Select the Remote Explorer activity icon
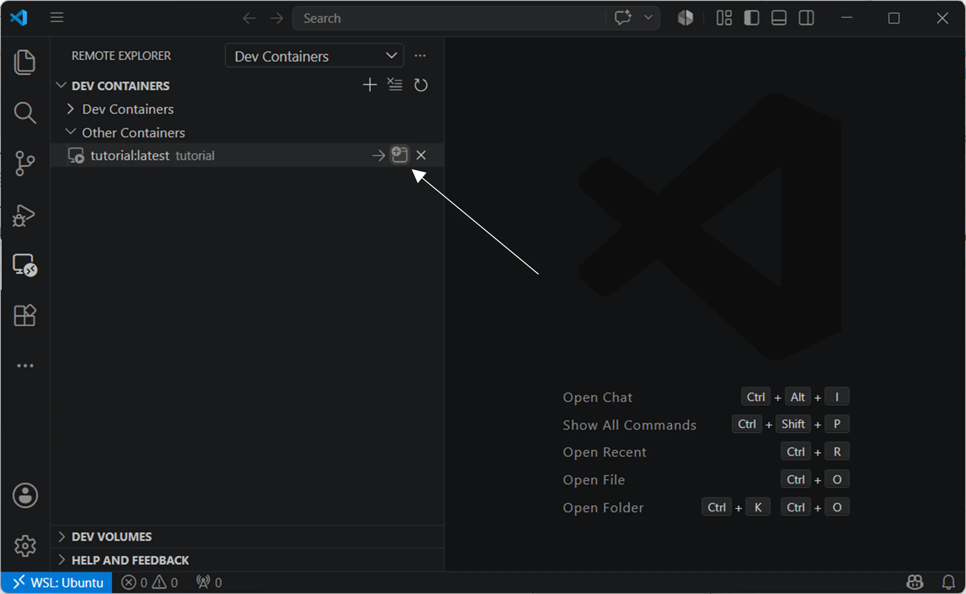The width and height of the screenshot is (966, 594). tap(25, 265)
